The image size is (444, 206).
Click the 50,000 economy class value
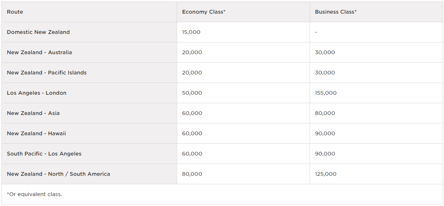point(192,93)
